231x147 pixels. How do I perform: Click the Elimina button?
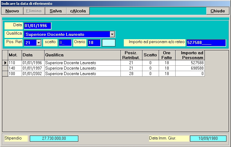coord(34,11)
